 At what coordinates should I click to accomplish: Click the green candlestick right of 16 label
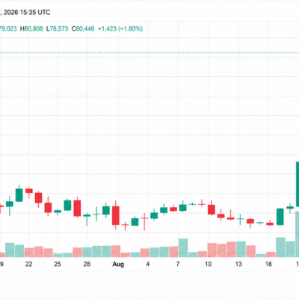(x=280, y=217)
